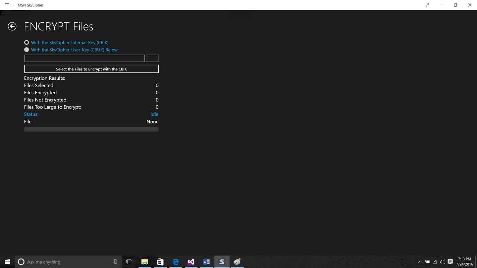The image size is (477, 268).
Task: Open the Wi-Fi network flyout in the tray
Action: [x=435, y=262]
